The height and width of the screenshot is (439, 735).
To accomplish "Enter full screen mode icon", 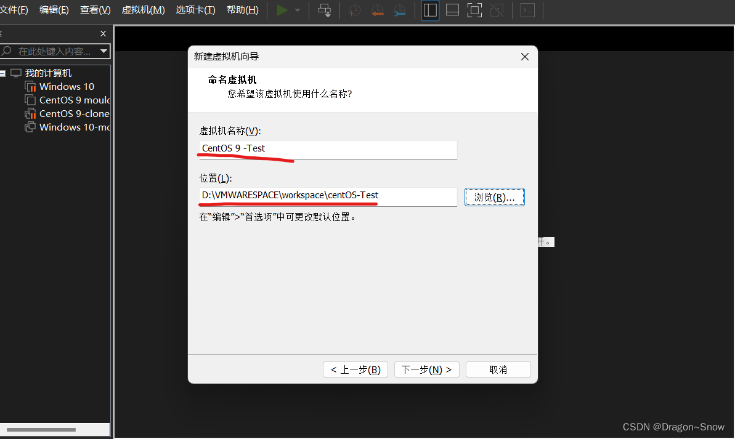I will (x=475, y=10).
